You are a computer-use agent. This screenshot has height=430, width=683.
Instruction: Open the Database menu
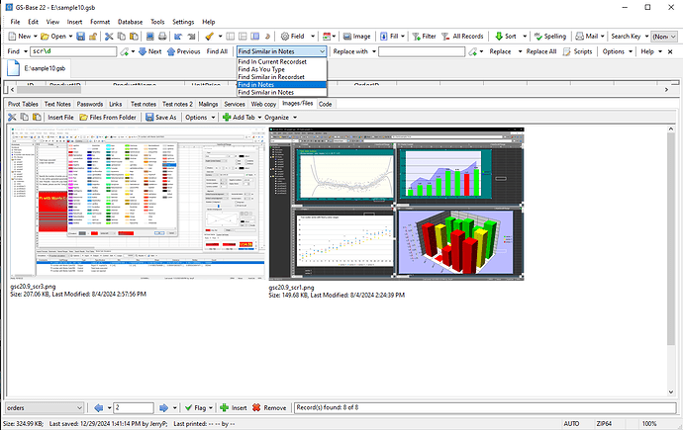click(130, 22)
